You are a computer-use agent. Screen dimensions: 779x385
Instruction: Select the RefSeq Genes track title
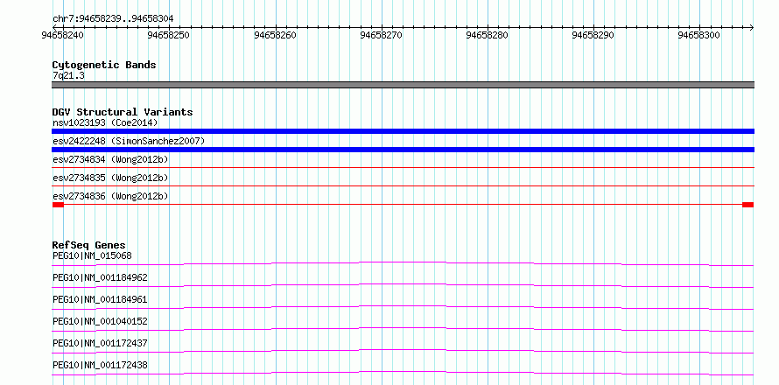pyautogui.click(x=89, y=245)
